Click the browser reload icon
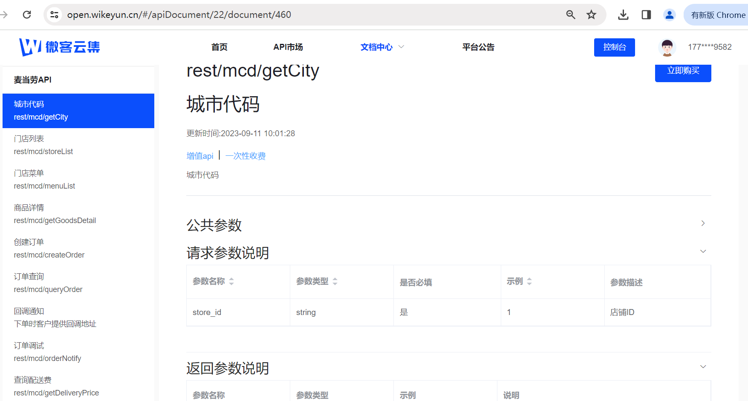Viewport: 748px width, 401px height. [27, 15]
